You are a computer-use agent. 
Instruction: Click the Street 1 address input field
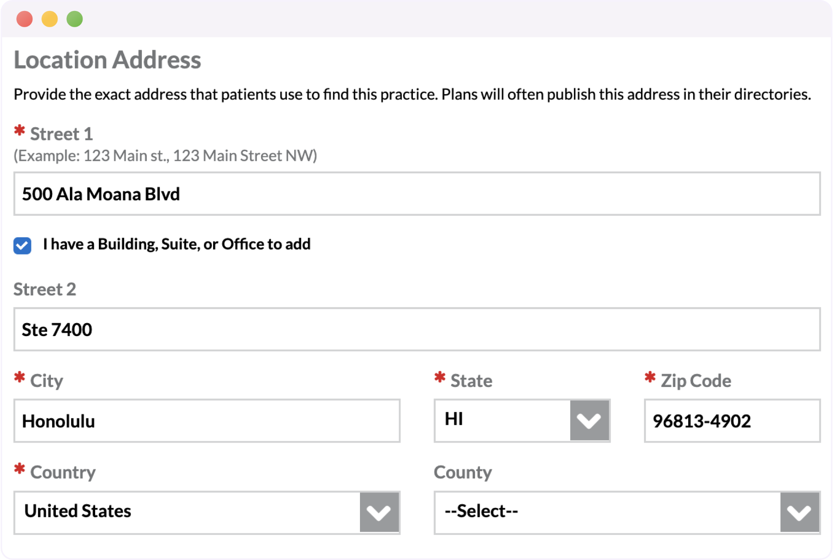point(417,194)
